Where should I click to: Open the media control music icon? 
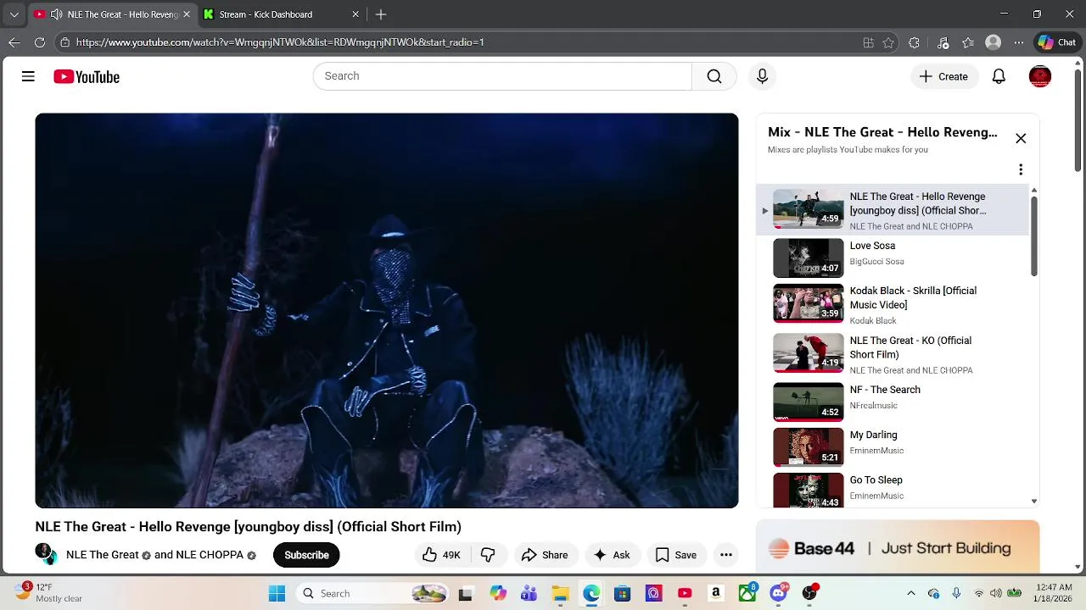pyautogui.click(x=943, y=42)
